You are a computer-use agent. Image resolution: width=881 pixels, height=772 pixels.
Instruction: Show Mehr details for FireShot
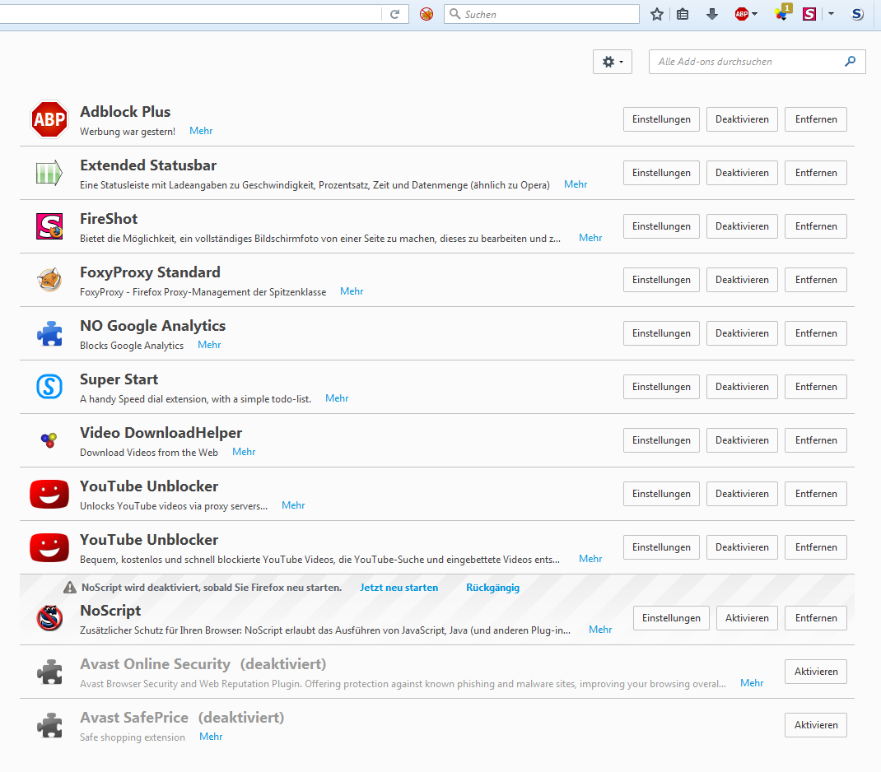(x=590, y=238)
